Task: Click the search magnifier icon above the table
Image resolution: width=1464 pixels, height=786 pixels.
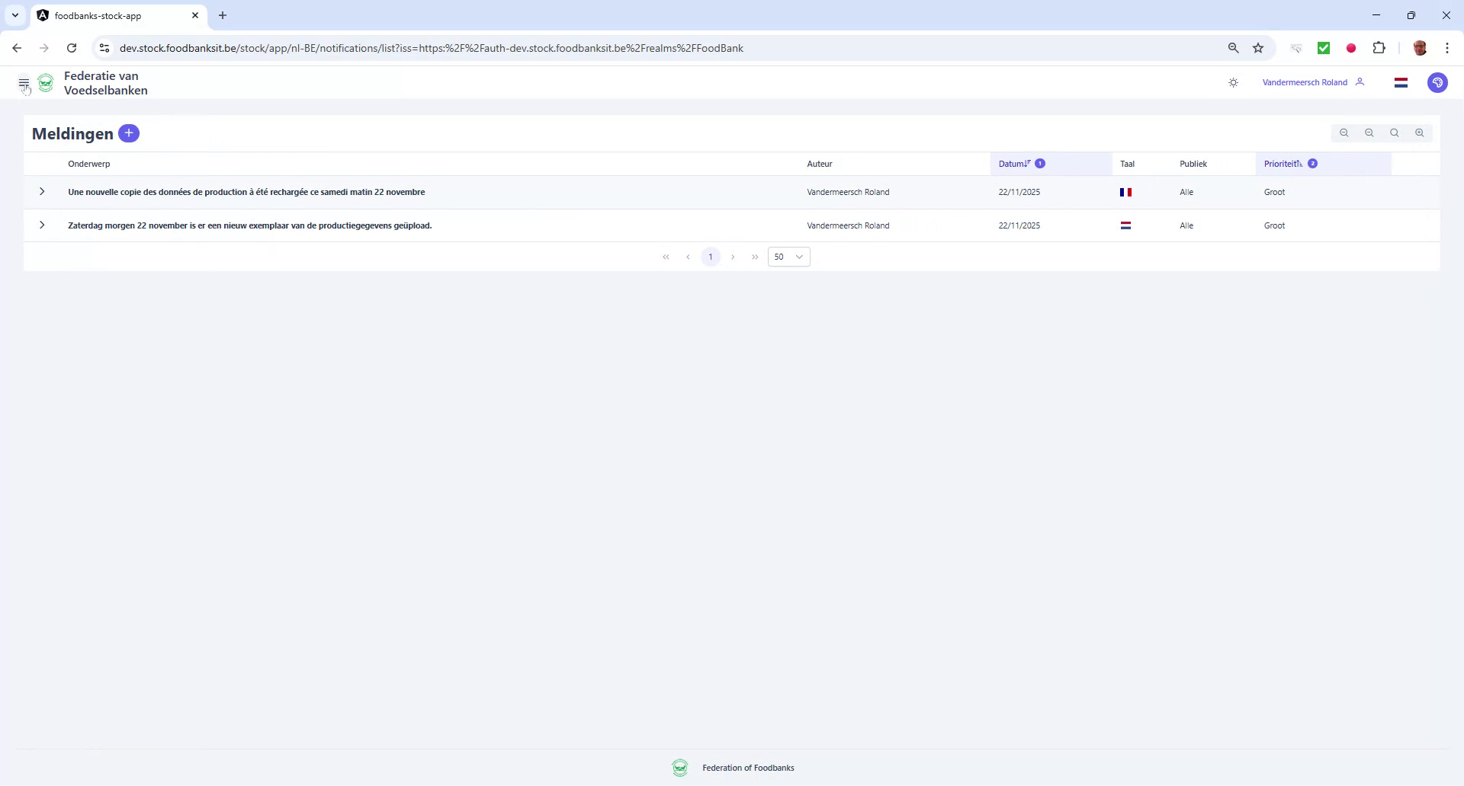Action: (1394, 133)
